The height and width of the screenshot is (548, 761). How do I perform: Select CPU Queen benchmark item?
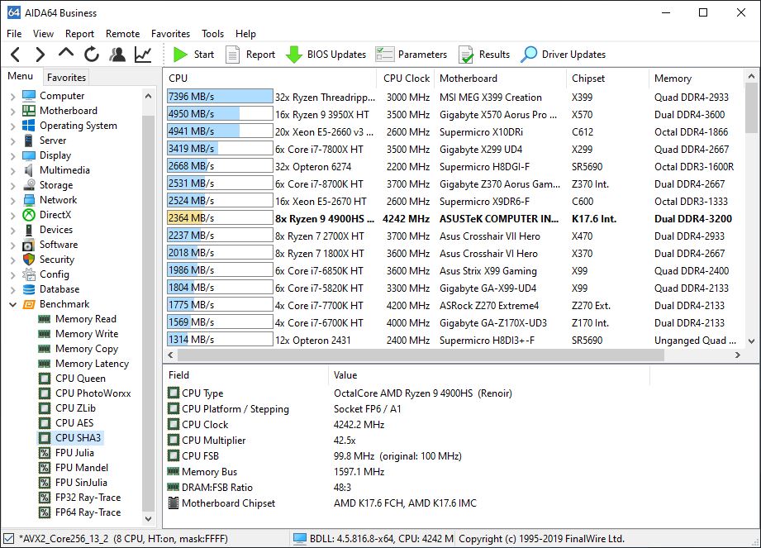tap(79, 379)
